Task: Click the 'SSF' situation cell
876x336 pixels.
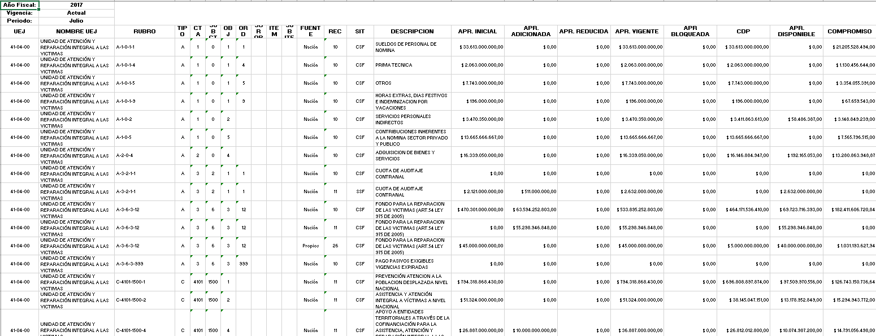Action: [x=360, y=192]
